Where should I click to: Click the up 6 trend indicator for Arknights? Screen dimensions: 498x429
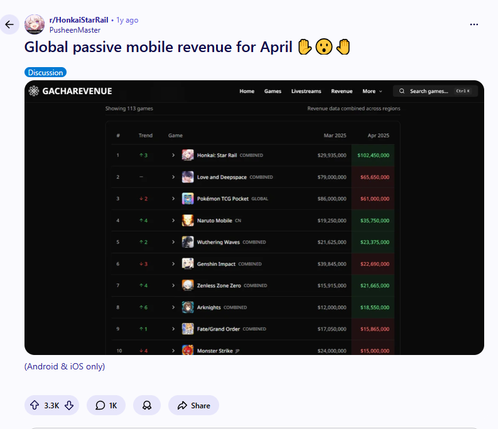pos(143,307)
